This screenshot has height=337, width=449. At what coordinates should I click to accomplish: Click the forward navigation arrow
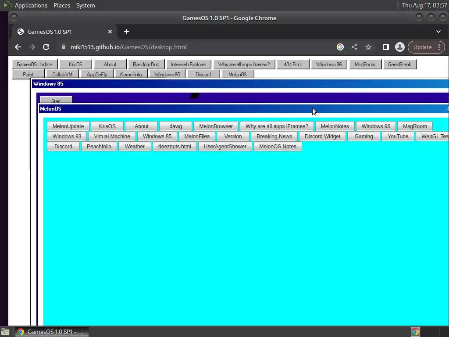[32, 47]
